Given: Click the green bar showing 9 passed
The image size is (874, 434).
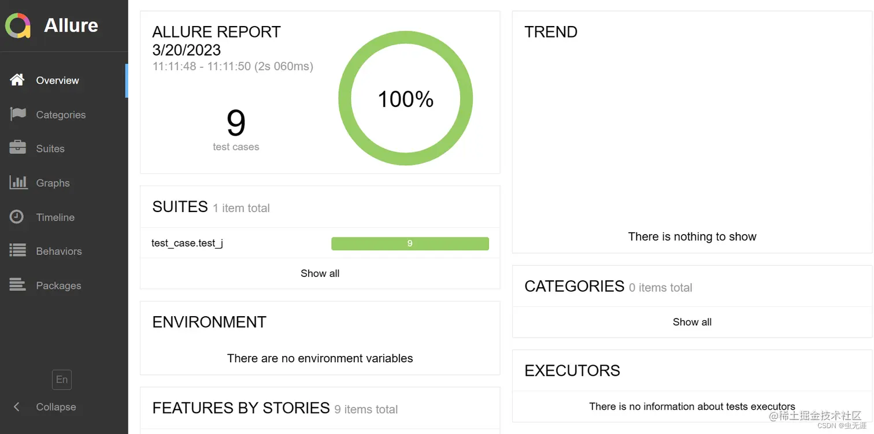Looking at the screenshot, I should 410,243.
